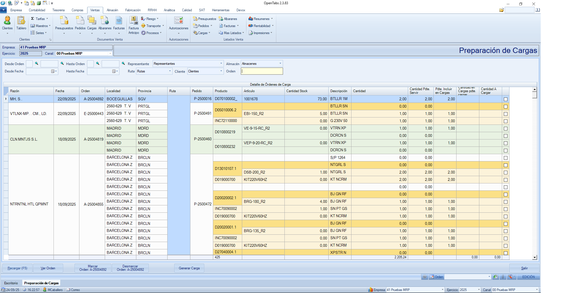Click the Recargar (F5) button
Image resolution: width=561 pixels, height=293 pixels.
(x=17, y=268)
